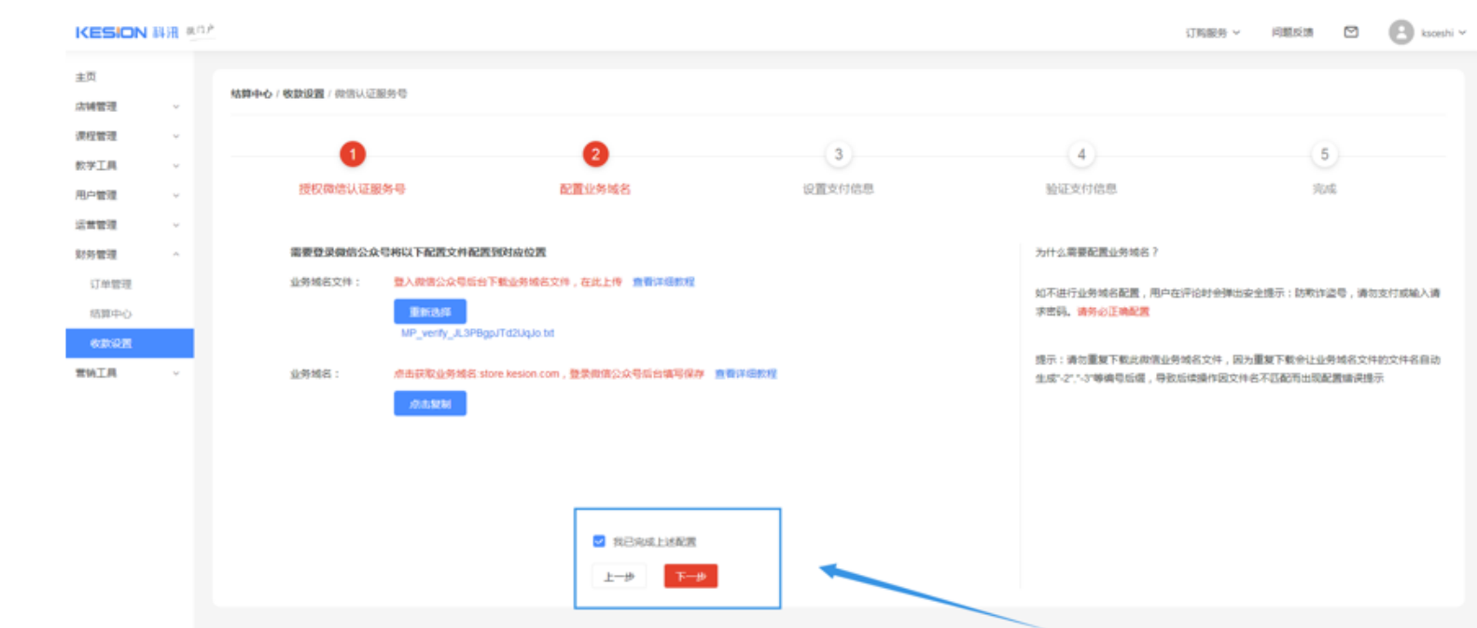
Task: Toggle the 我已完成上述配置 checkbox
Action: coord(599,541)
